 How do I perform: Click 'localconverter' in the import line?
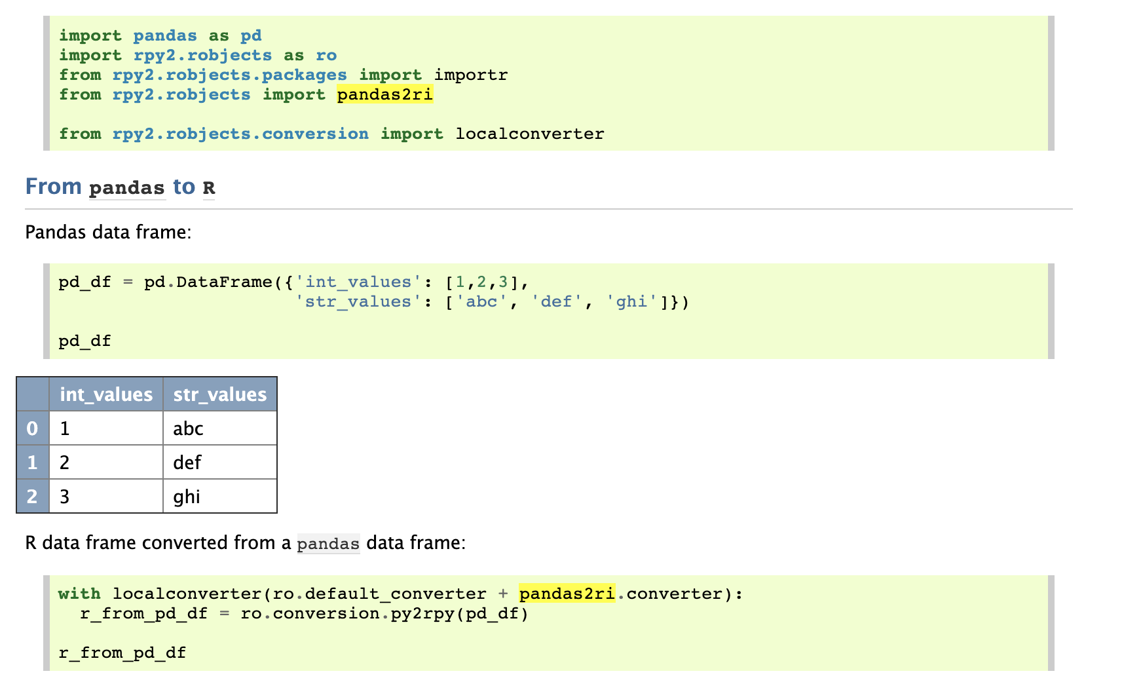pyautogui.click(x=530, y=134)
